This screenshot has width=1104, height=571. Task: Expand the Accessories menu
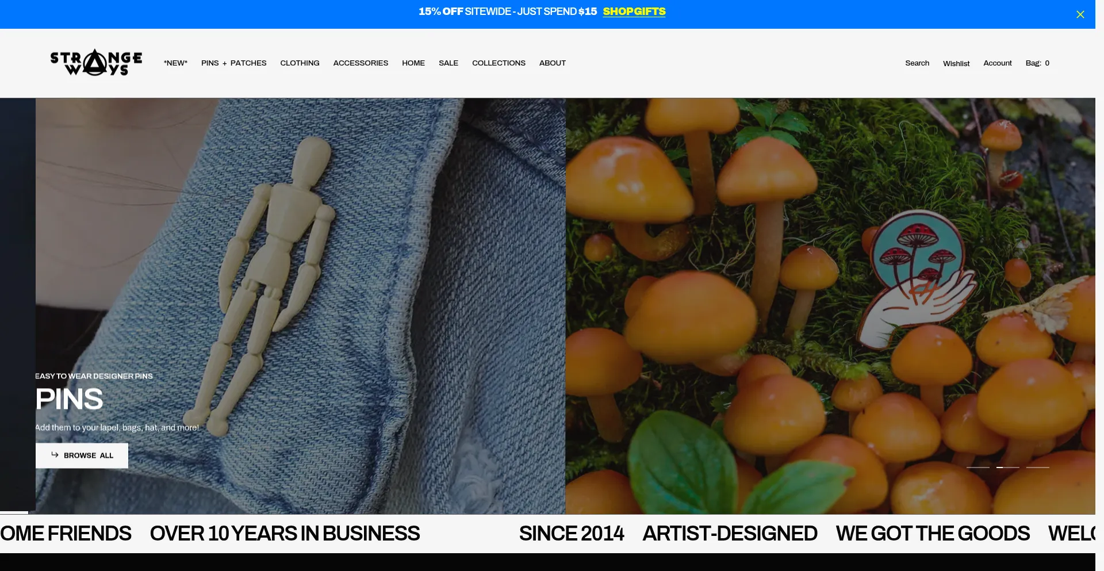tap(361, 63)
